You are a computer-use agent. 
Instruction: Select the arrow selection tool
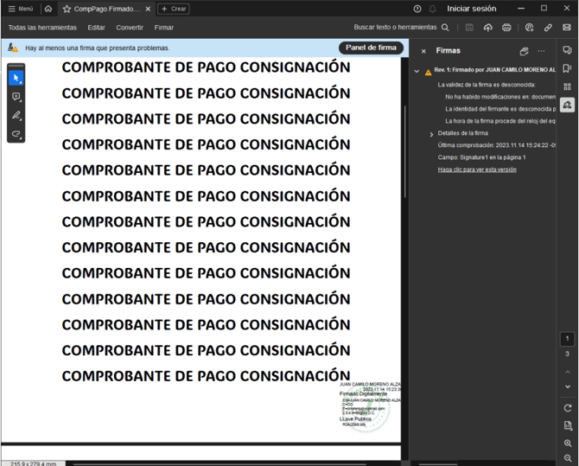(x=16, y=78)
